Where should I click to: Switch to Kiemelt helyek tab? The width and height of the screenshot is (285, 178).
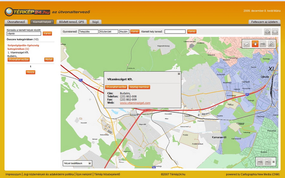click(x=42, y=22)
